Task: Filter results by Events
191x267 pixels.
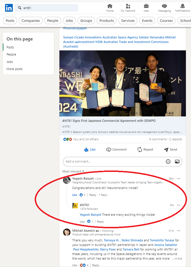Action: [147, 20]
